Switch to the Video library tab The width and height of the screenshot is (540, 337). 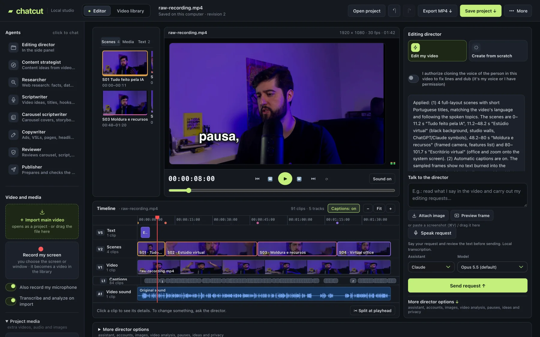[130, 11]
